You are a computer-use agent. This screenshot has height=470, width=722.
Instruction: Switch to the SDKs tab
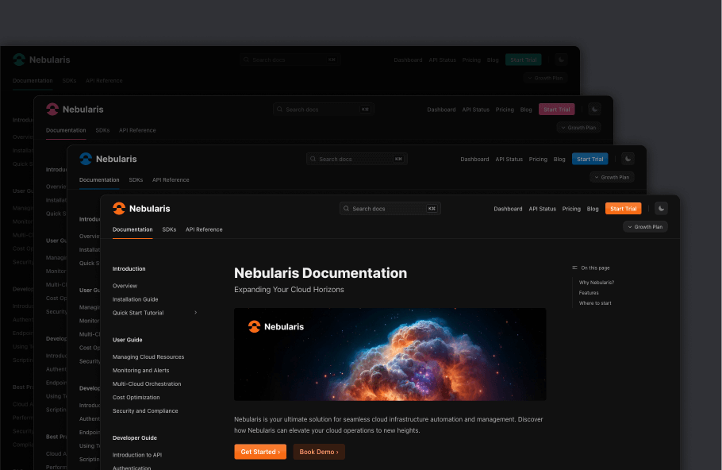point(169,229)
